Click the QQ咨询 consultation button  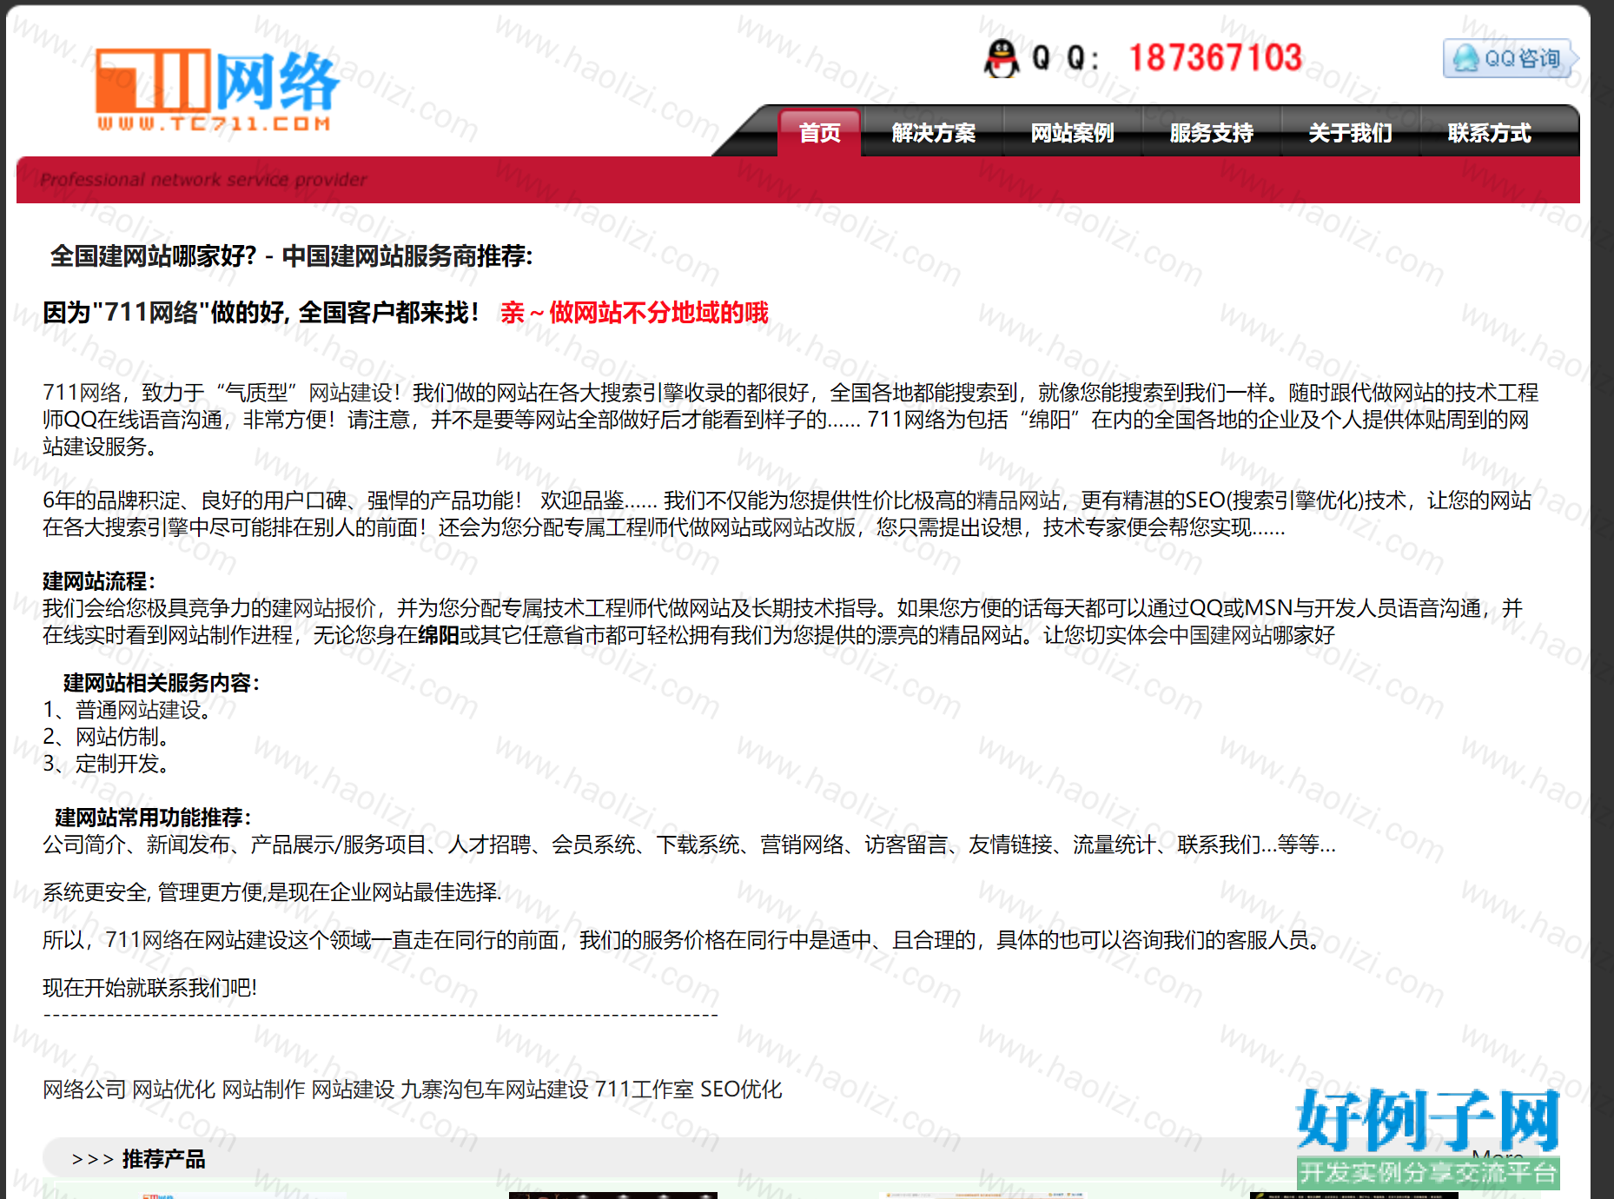click(x=1510, y=58)
